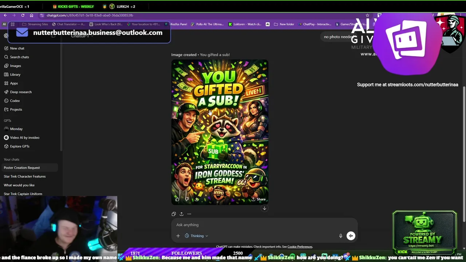Open the Library section

tap(15, 74)
